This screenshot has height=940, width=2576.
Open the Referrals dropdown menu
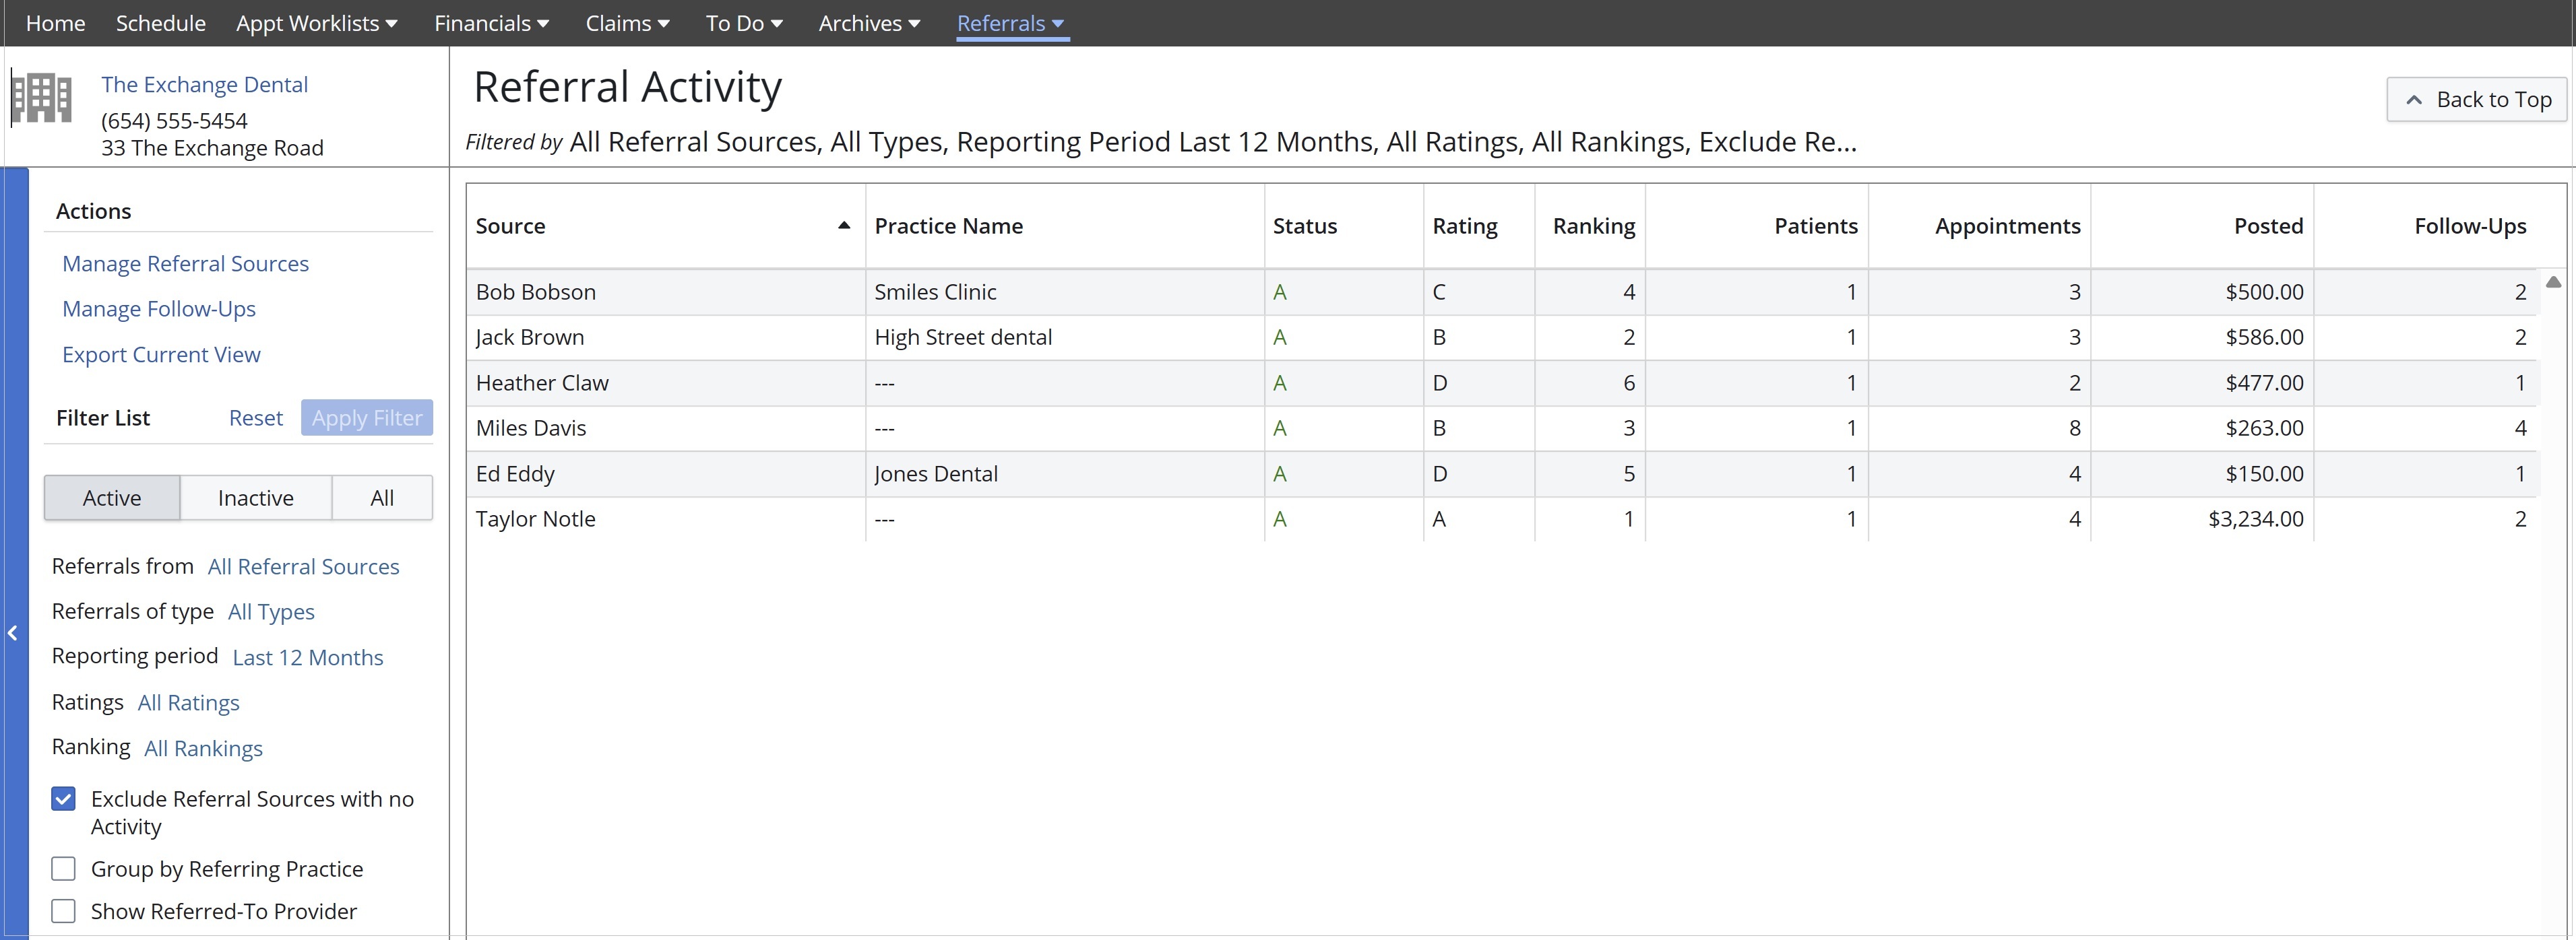tap(1011, 23)
